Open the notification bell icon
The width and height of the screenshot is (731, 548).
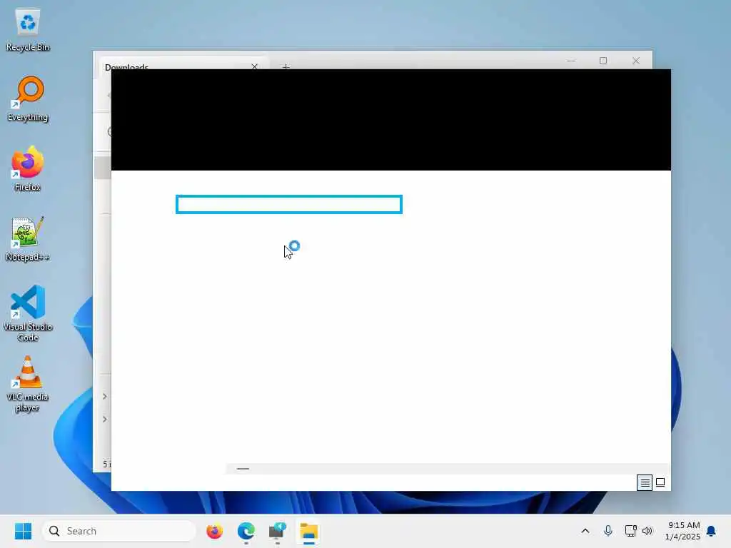pyautogui.click(x=711, y=531)
